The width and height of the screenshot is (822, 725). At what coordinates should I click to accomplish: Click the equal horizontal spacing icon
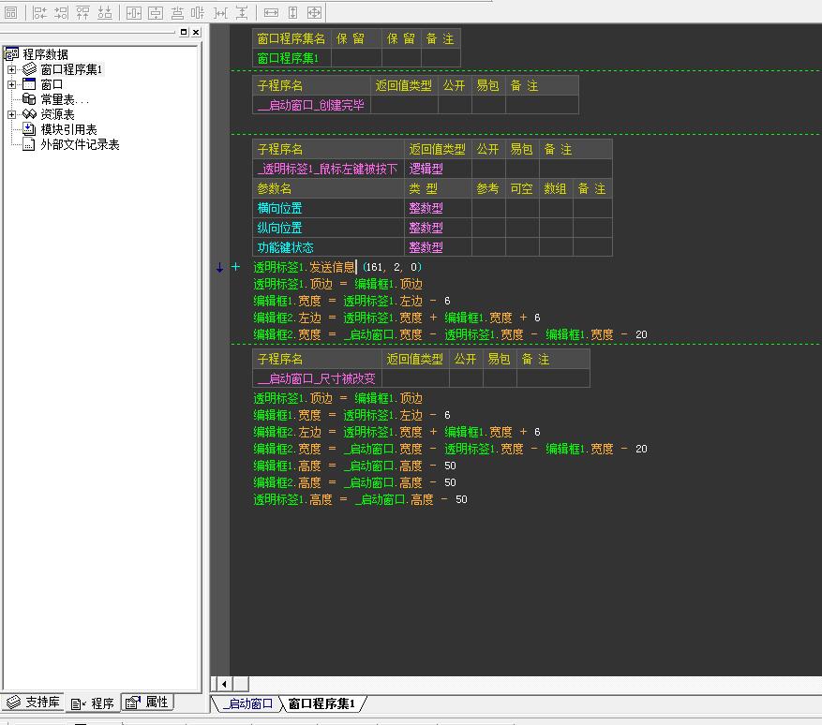coord(220,12)
